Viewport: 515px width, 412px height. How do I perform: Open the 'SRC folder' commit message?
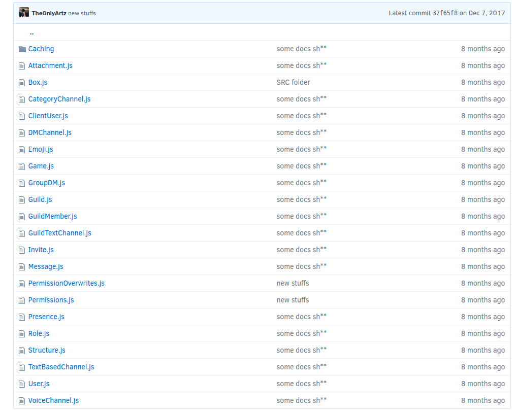(x=293, y=82)
